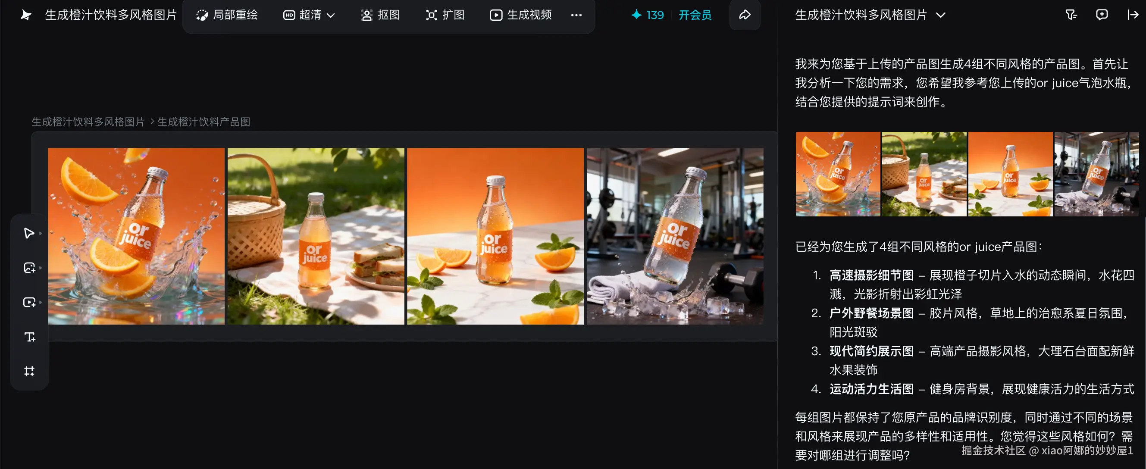Click the add image tool icon
This screenshot has height=469, width=1146.
coord(29,267)
